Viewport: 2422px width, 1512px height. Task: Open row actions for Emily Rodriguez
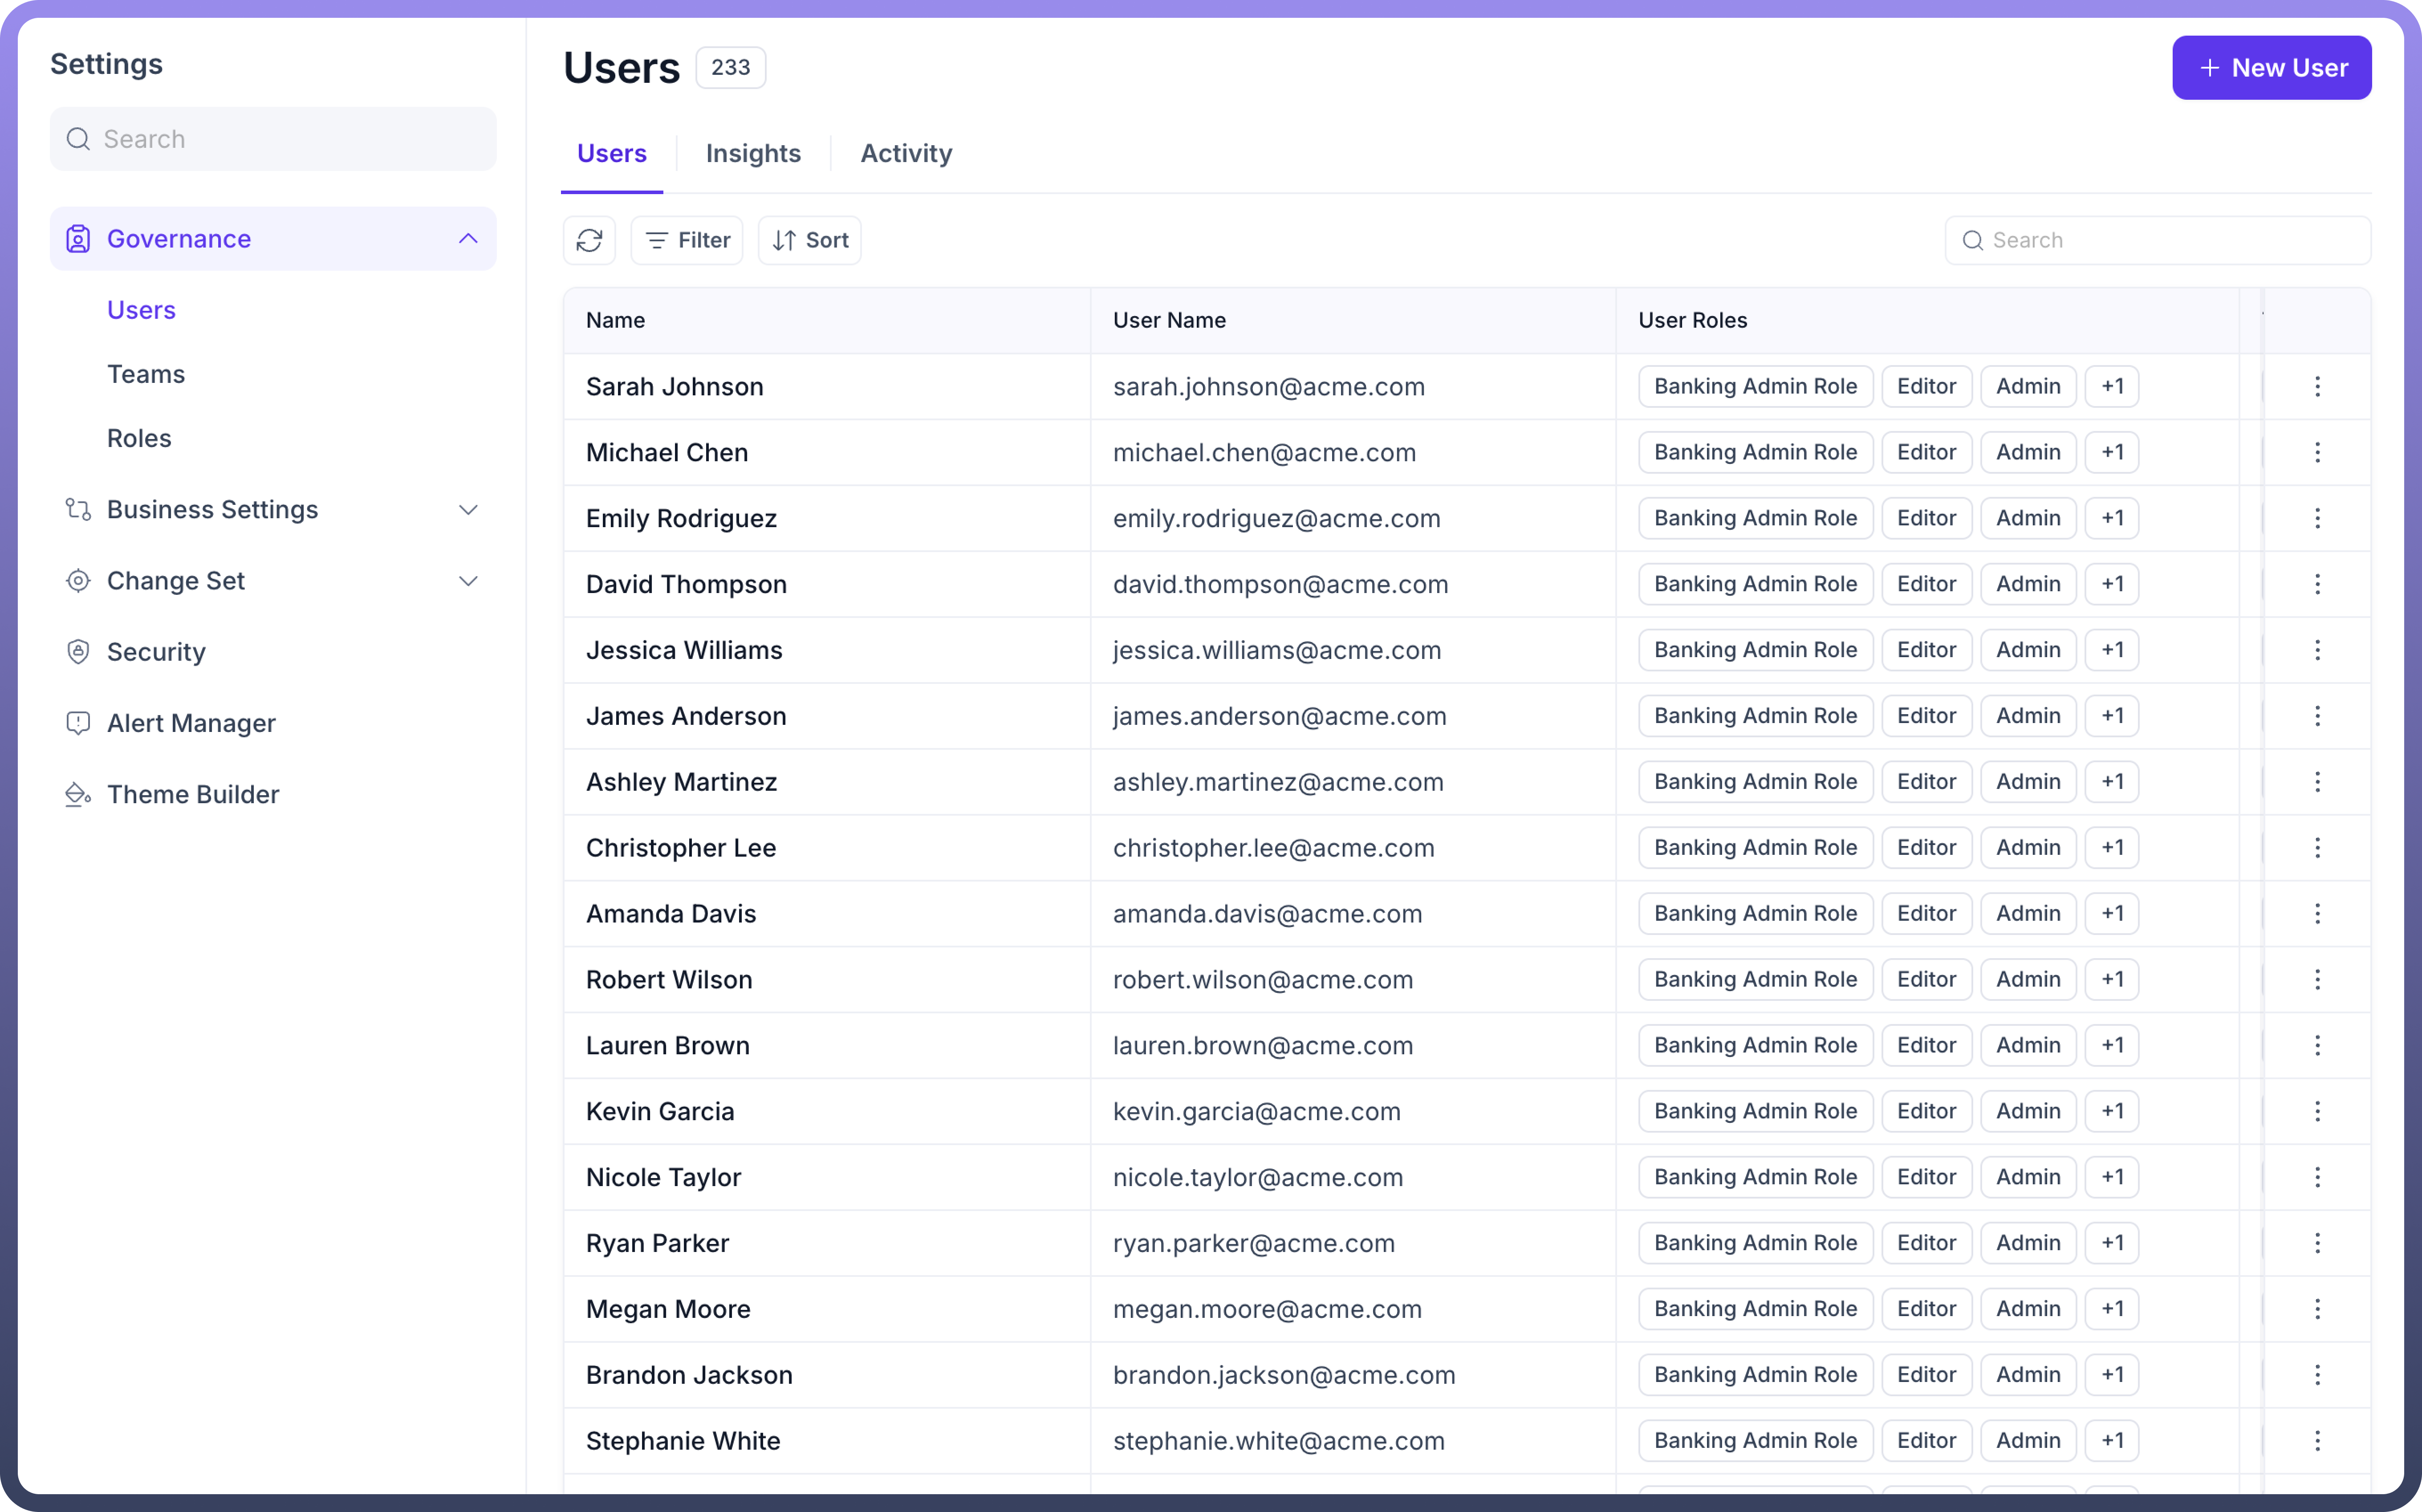point(2317,518)
